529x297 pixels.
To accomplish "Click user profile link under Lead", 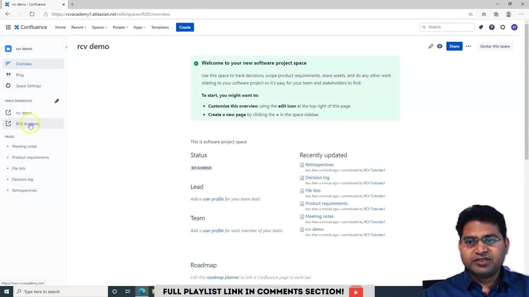I will pos(213,199).
